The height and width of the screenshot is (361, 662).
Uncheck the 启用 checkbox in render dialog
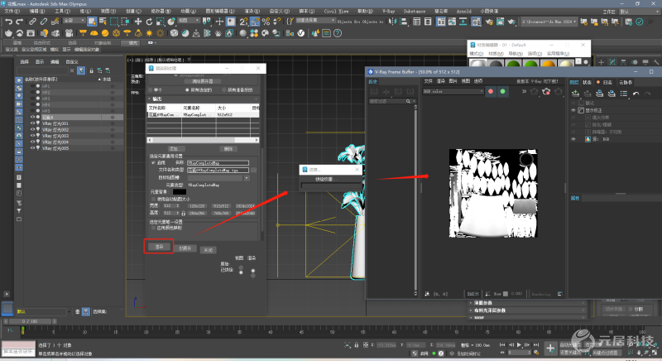click(x=153, y=162)
